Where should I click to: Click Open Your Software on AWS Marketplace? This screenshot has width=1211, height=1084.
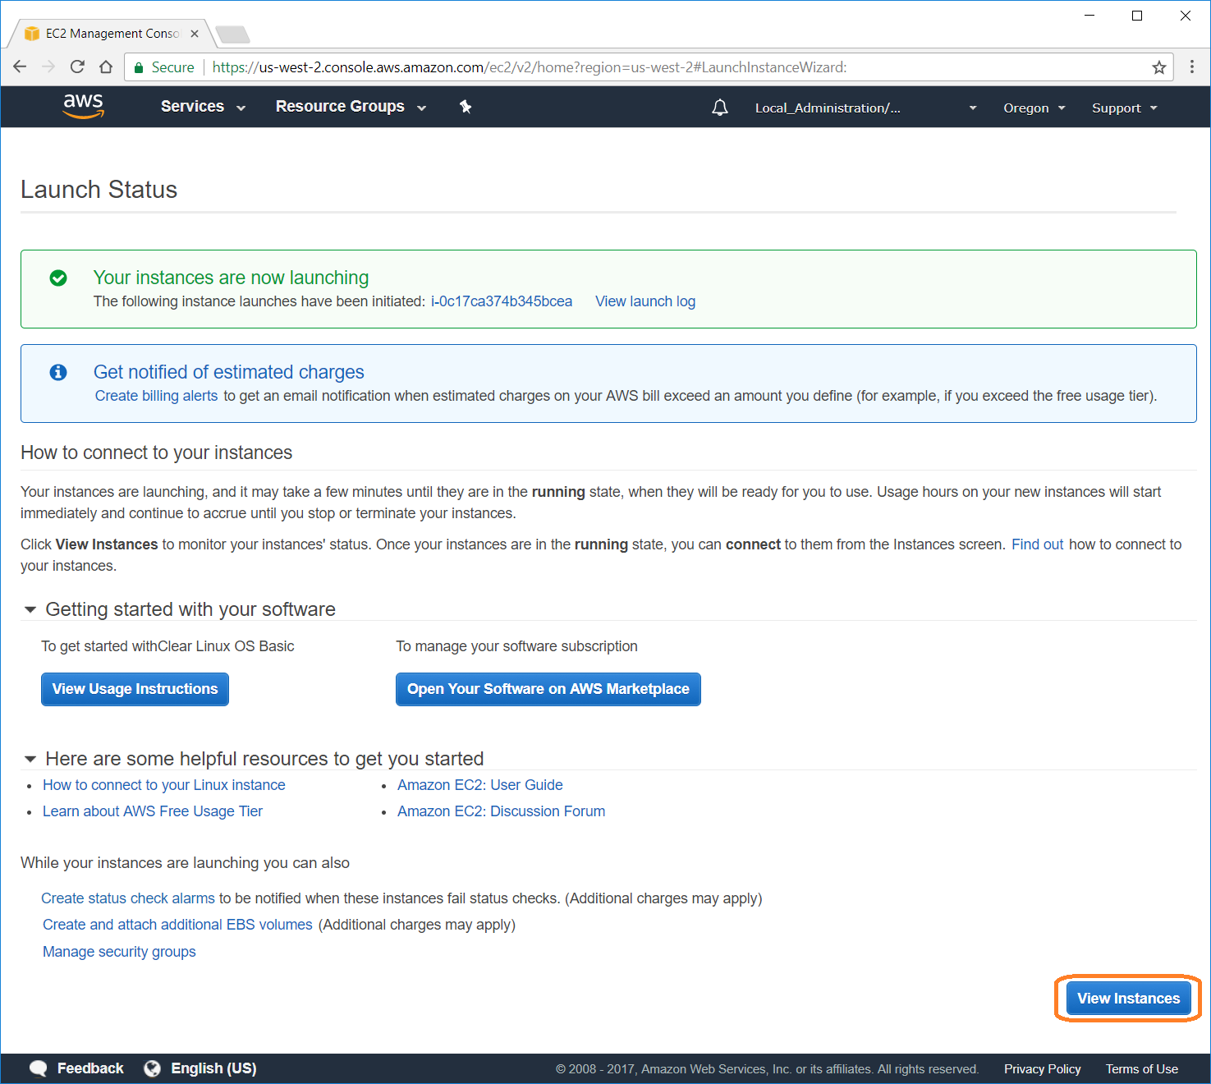click(x=548, y=689)
